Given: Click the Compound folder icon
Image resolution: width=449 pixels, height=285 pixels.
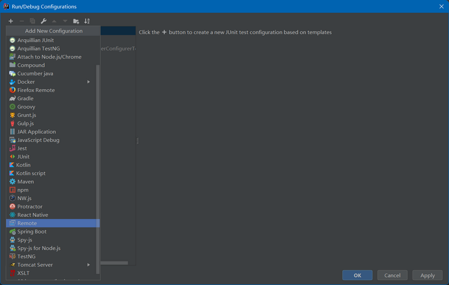Looking at the screenshot, I should click(x=12, y=65).
